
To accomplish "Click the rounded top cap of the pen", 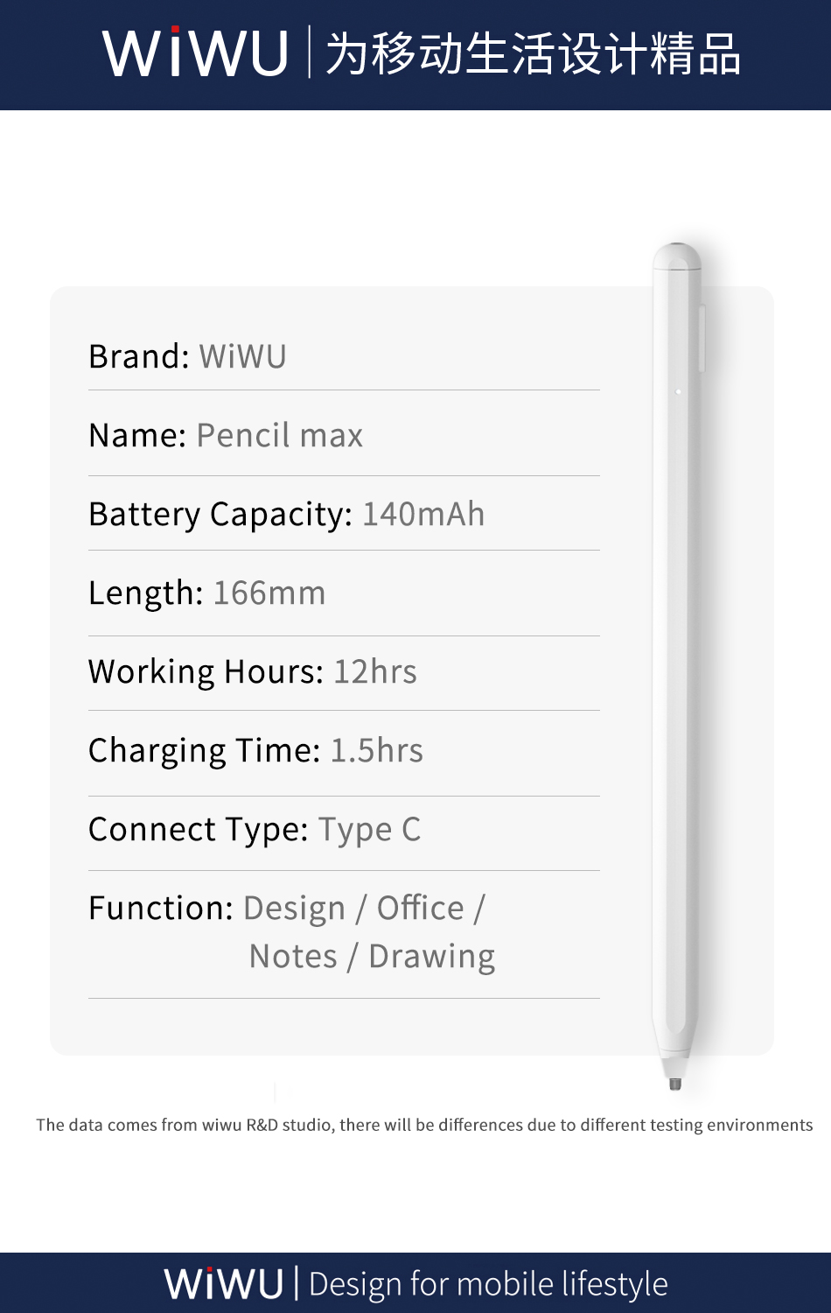I will [676, 256].
